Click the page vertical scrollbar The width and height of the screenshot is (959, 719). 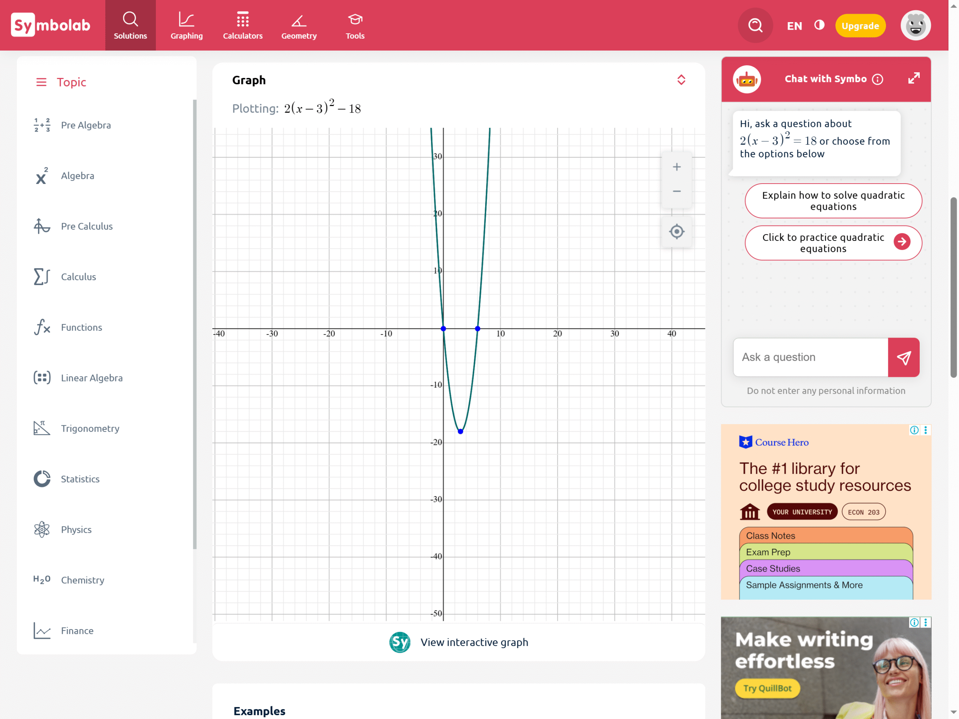click(x=953, y=287)
